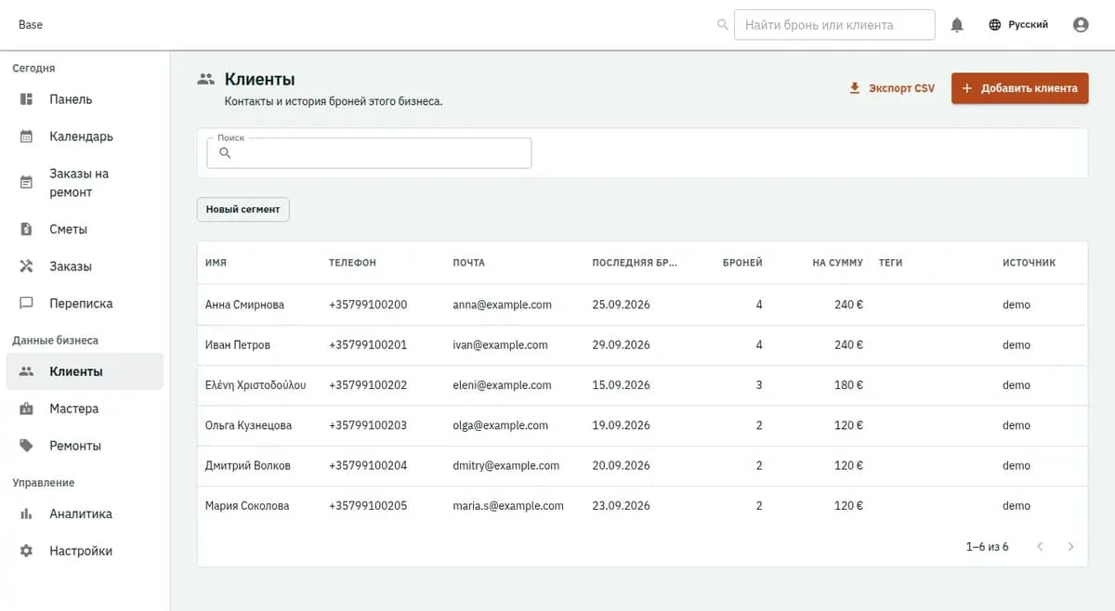Open the Аналитика bar chart icon
The image size is (1115, 611).
(26, 513)
